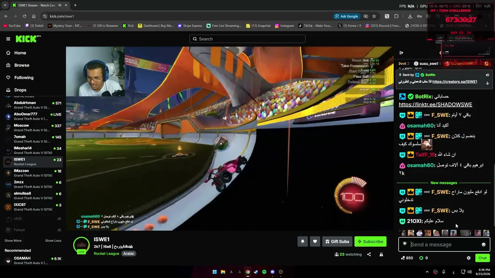Go to the browser home page
Screen dimensions: 495x278
pos(34,16)
